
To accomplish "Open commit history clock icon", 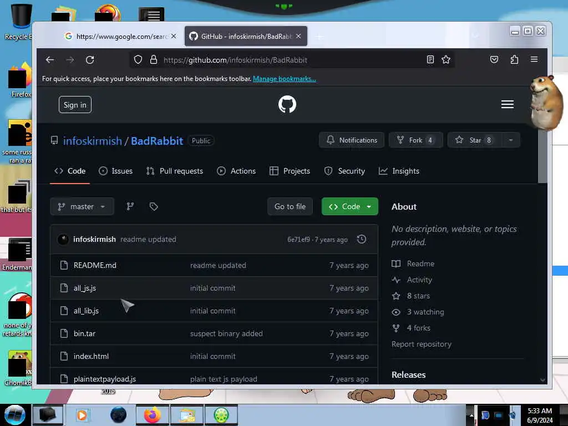I will coord(362,239).
